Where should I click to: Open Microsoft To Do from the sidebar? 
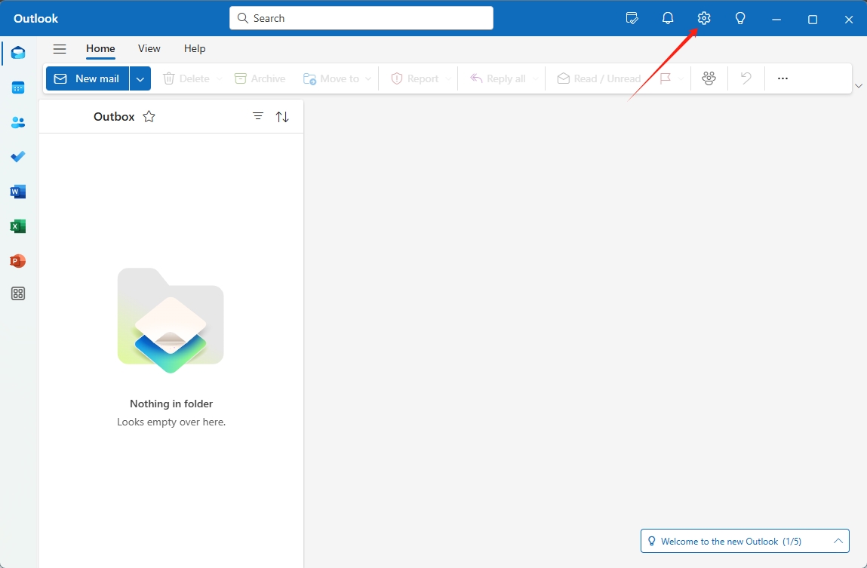(x=17, y=157)
